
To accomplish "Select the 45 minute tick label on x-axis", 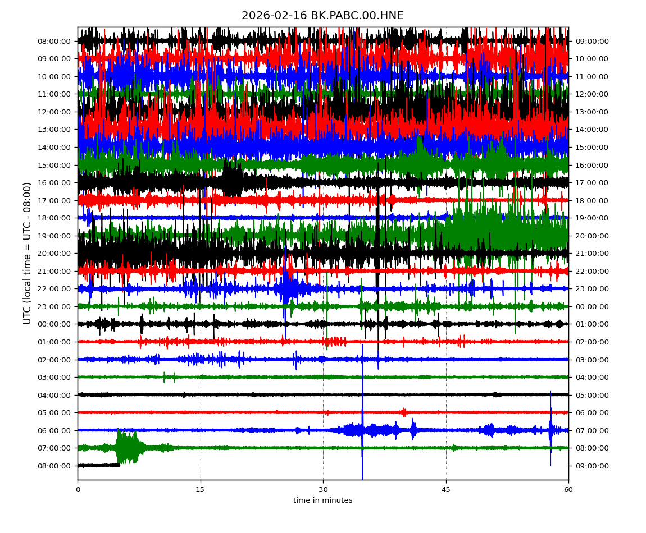I will (446, 490).
